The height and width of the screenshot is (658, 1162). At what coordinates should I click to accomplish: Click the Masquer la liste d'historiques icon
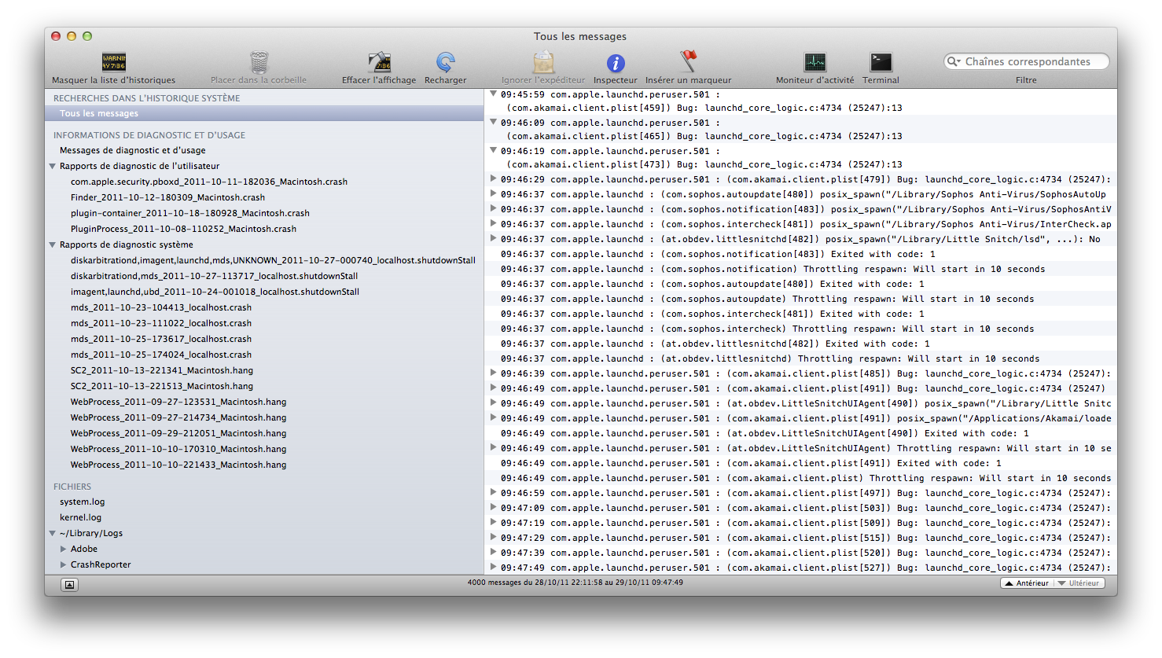[114, 62]
